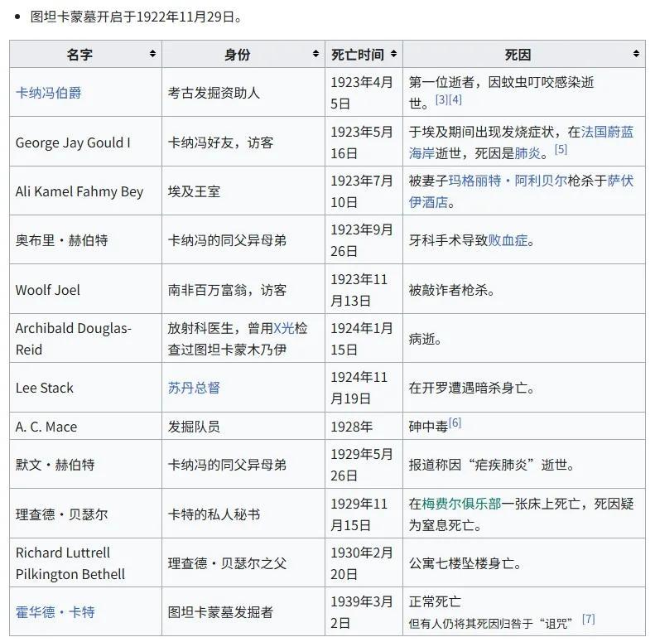655x642 pixels.
Task: Jump to footnote reference [3]
Action: [x=441, y=100]
